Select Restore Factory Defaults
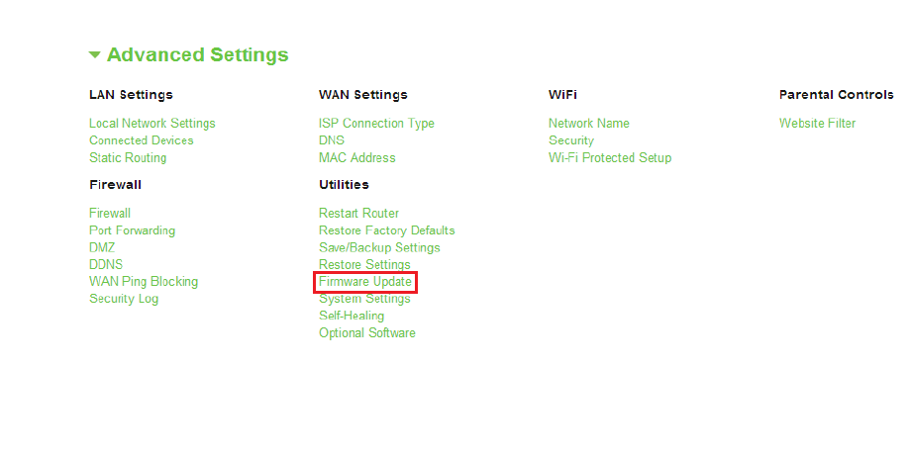The image size is (910, 457). pos(386,230)
